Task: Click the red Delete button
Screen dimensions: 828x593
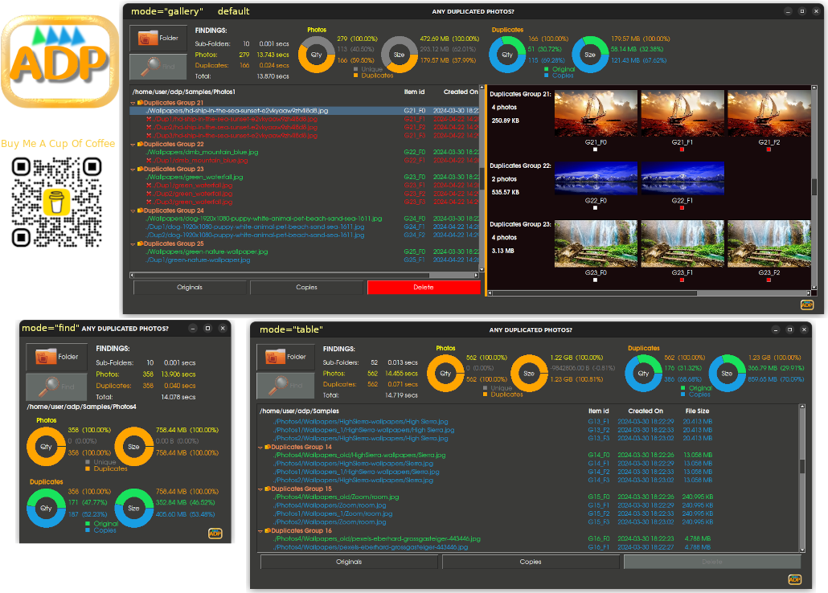Action: (424, 287)
